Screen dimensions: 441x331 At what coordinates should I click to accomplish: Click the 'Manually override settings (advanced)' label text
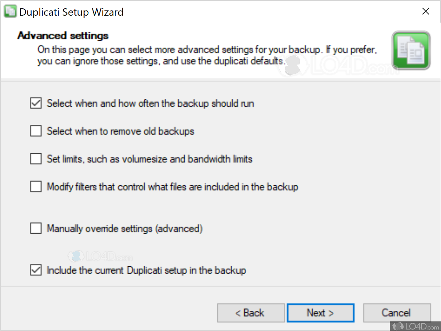[x=125, y=229]
